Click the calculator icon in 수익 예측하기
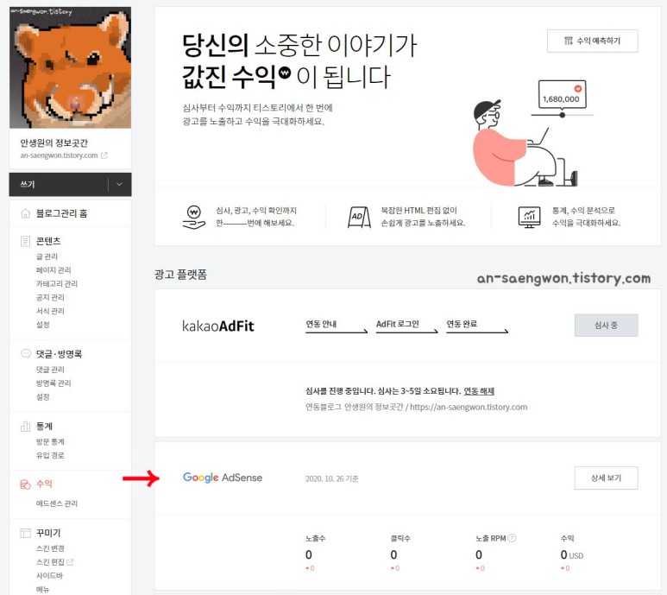667x595 pixels. [x=569, y=41]
